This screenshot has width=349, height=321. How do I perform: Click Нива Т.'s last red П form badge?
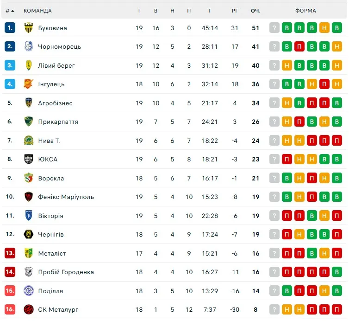(337, 141)
